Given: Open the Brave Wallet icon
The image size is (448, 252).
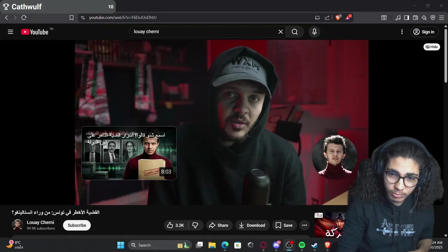Looking at the screenshot, I should tap(415, 17).
